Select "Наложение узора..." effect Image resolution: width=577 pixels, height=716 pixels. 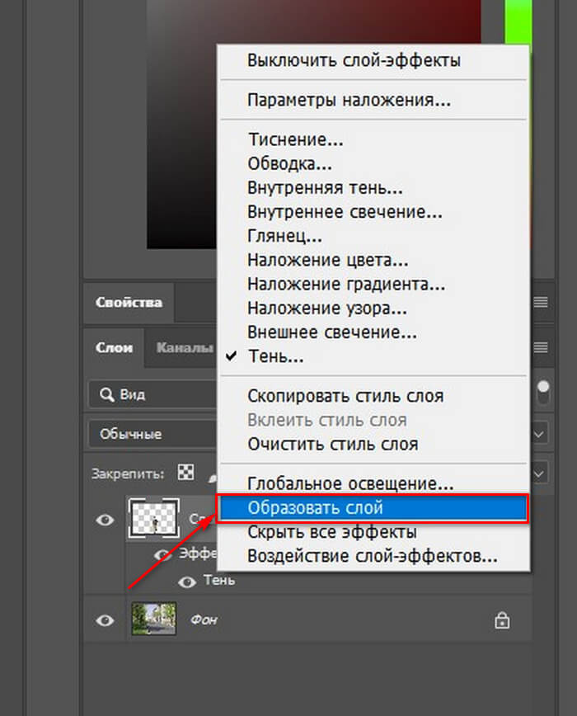click(327, 309)
